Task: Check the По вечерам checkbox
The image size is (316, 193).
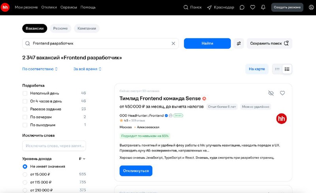Action: pos(25,117)
